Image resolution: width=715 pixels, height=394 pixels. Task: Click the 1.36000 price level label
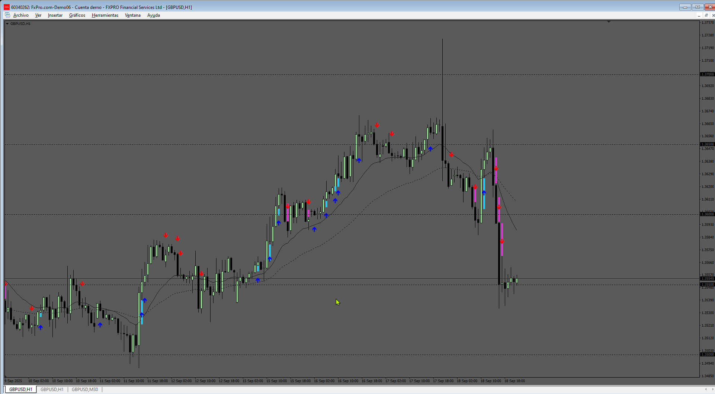tap(708, 214)
